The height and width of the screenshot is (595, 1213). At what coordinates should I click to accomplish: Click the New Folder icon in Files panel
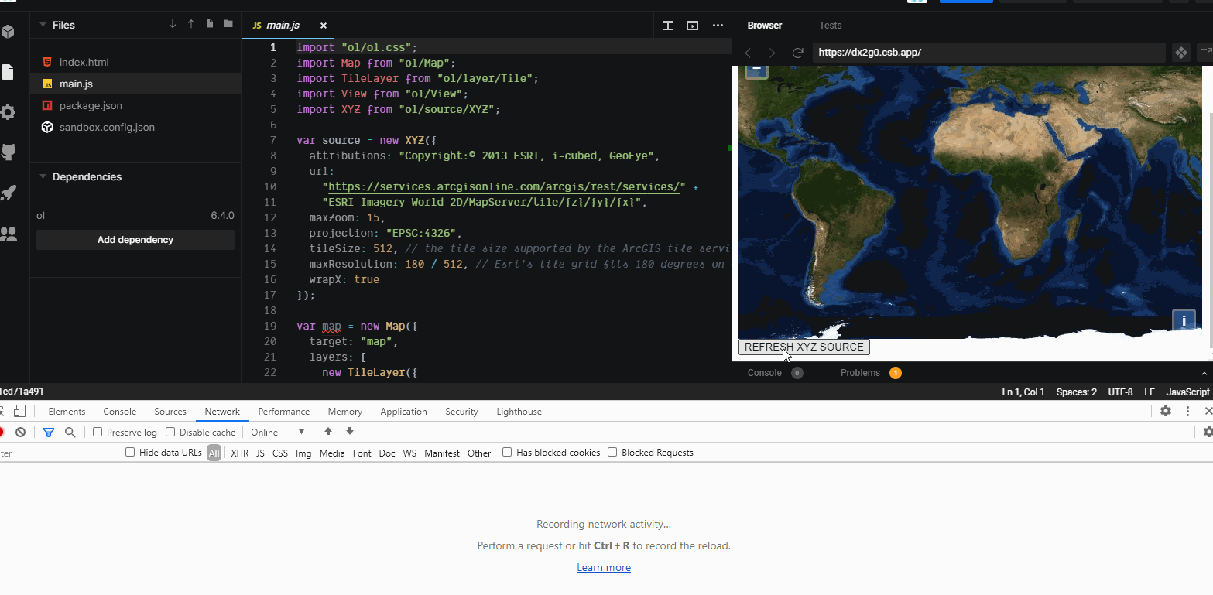coord(228,24)
